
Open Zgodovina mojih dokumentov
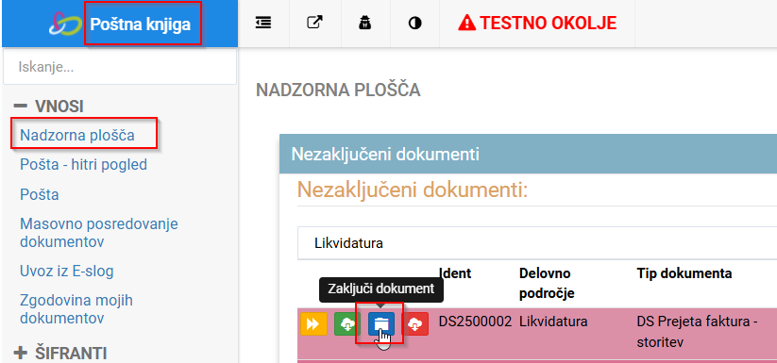point(76,308)
